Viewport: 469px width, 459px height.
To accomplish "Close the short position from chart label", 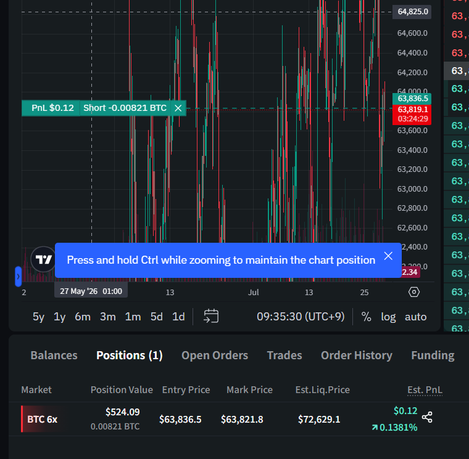I will (178, 108).
